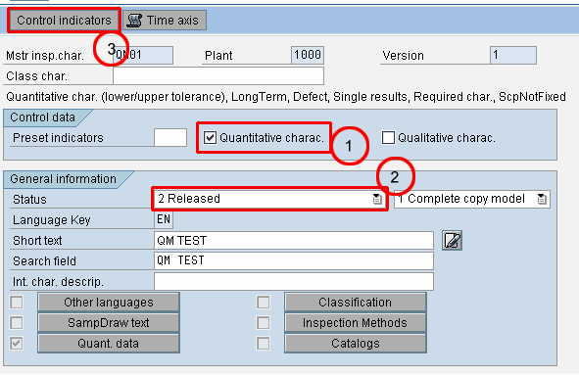Click the Time axis icon
Image resolution: width=579 pixels, height=375 pixels.
(134, 21)
